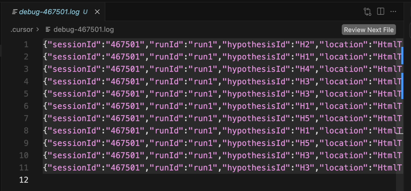The height and width of the screenshot is (191, 411).
Task: Place the cursor on empty line 12
Action: (x=61, y=180)
